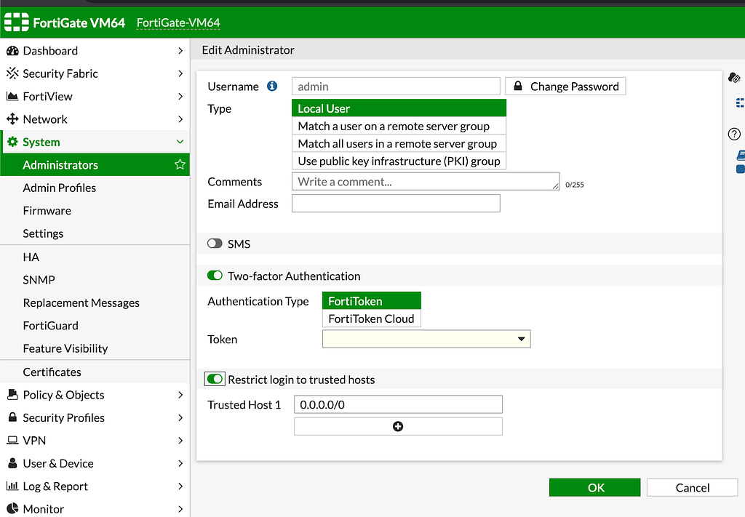Viewport: 745px width, 517px height.
Task: Click the Security Fabric menu icon
Action: (x=12, y=73)
